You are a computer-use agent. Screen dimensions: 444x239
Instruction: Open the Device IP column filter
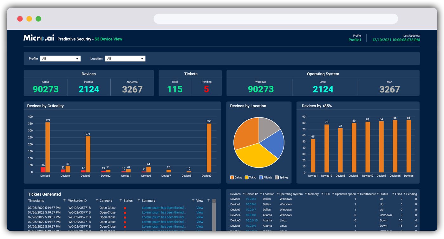(261, 194)
